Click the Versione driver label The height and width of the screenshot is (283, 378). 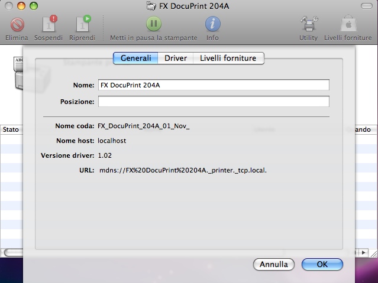click(67, 155)
